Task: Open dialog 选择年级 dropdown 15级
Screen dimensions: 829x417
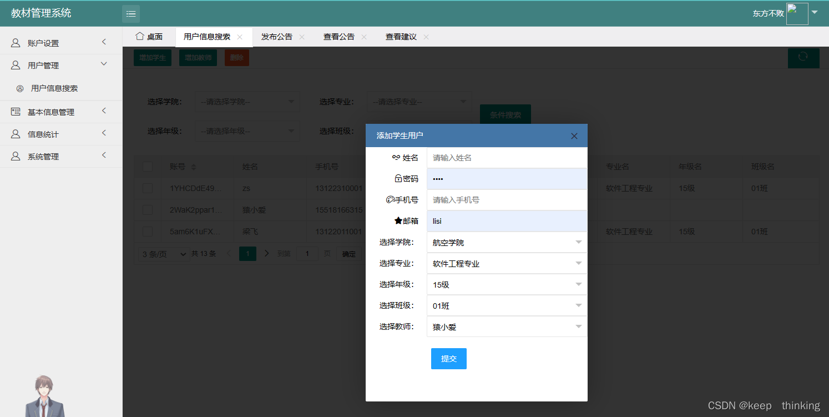Action: click(507, 285)
